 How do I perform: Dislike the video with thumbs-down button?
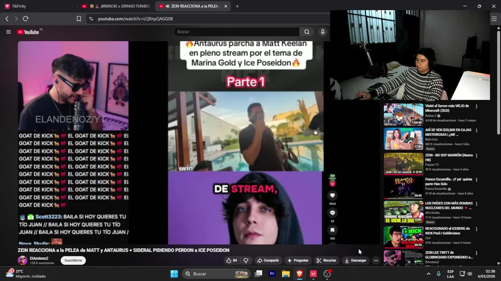(x=246, y=260)
